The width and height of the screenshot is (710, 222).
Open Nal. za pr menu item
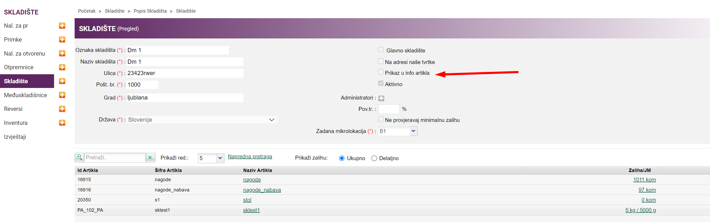(x=16, y=26)
